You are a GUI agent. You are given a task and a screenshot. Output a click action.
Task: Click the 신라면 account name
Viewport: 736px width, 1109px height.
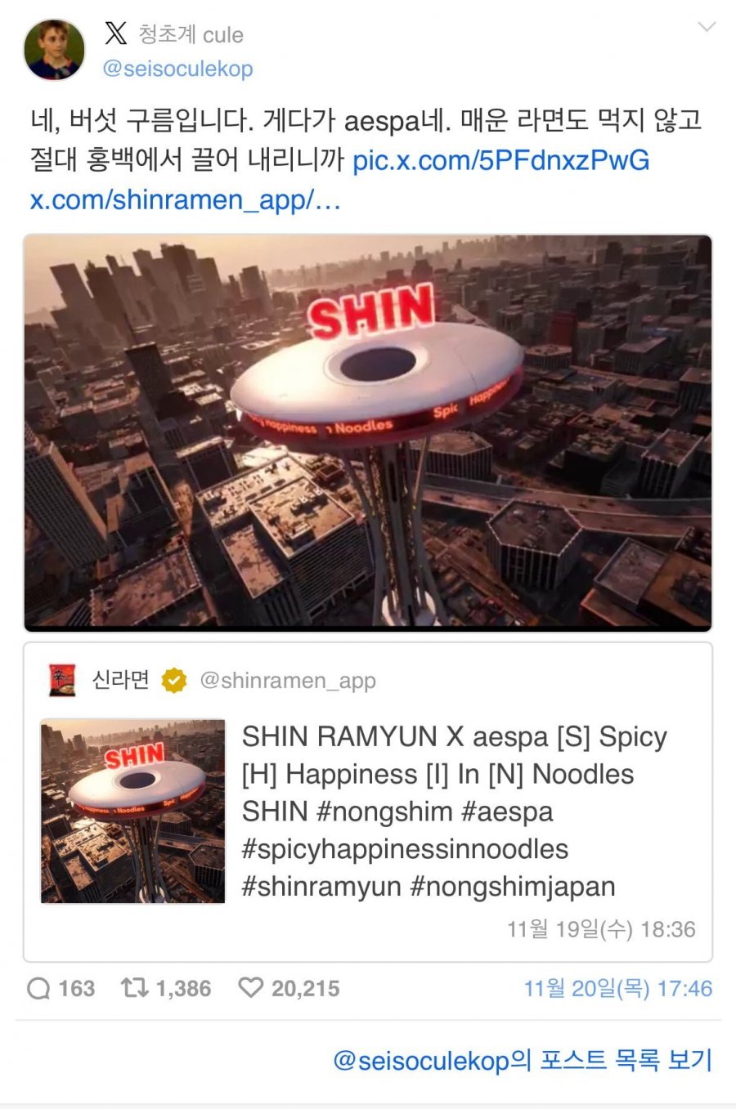pos(121,679)
